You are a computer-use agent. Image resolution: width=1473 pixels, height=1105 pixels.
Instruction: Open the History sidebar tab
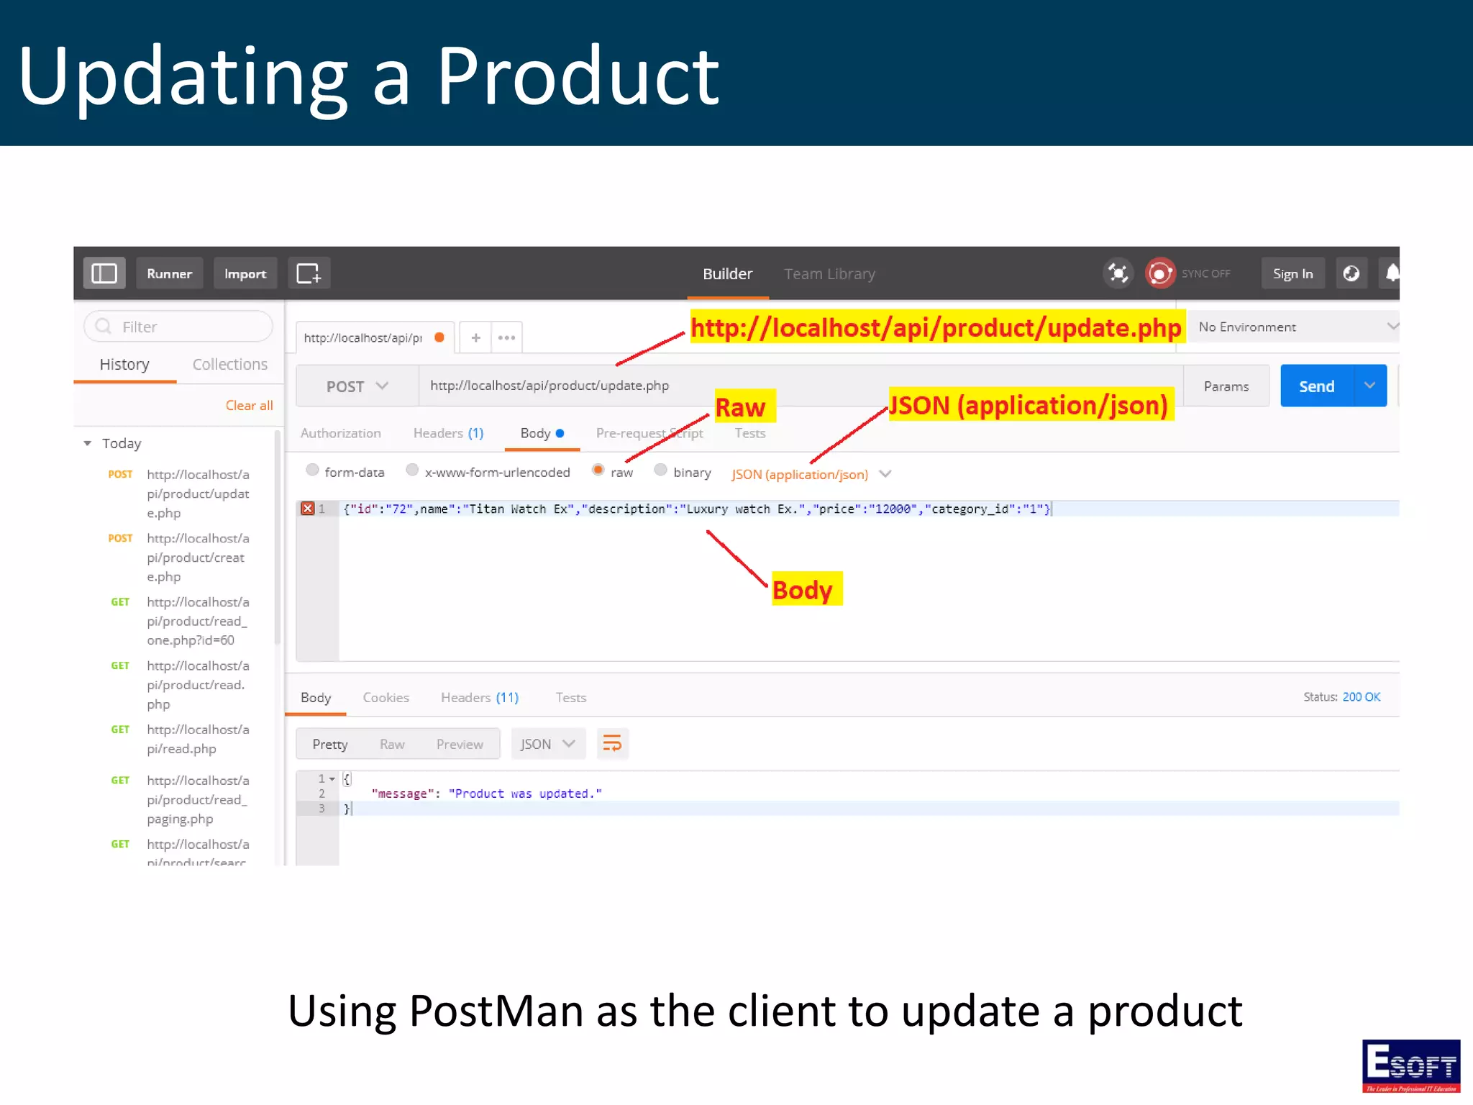[x=124, y=364]
